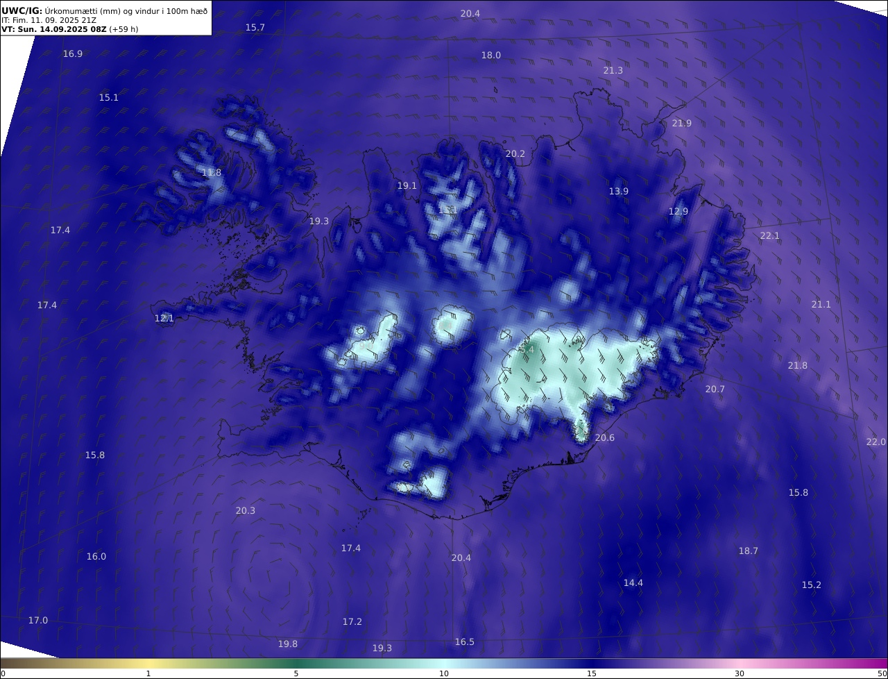The image size is (888, 679).
Task: Click the map value 12.9
Action: [x=678, y=211]
